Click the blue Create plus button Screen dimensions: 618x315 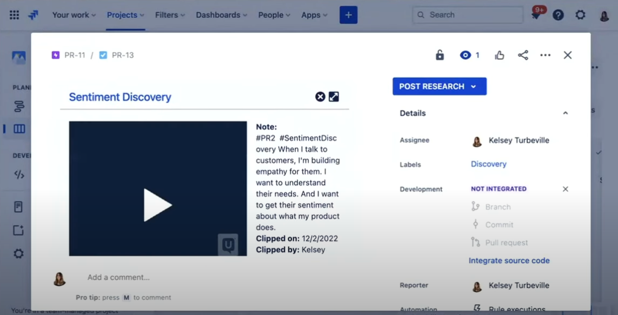click(x=348, y=15)
